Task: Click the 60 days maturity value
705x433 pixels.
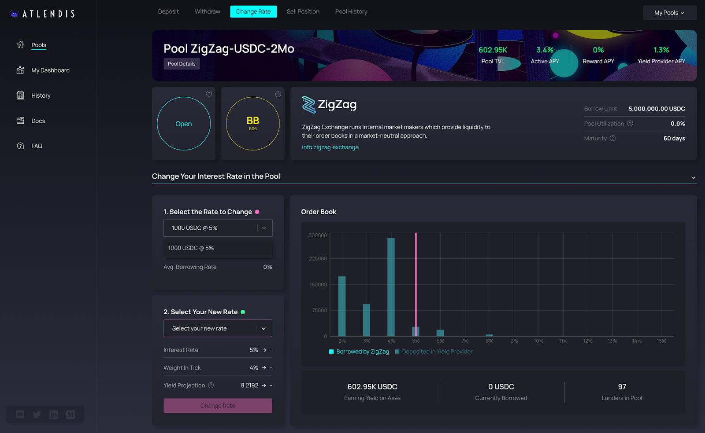Action: coord(674,138)
